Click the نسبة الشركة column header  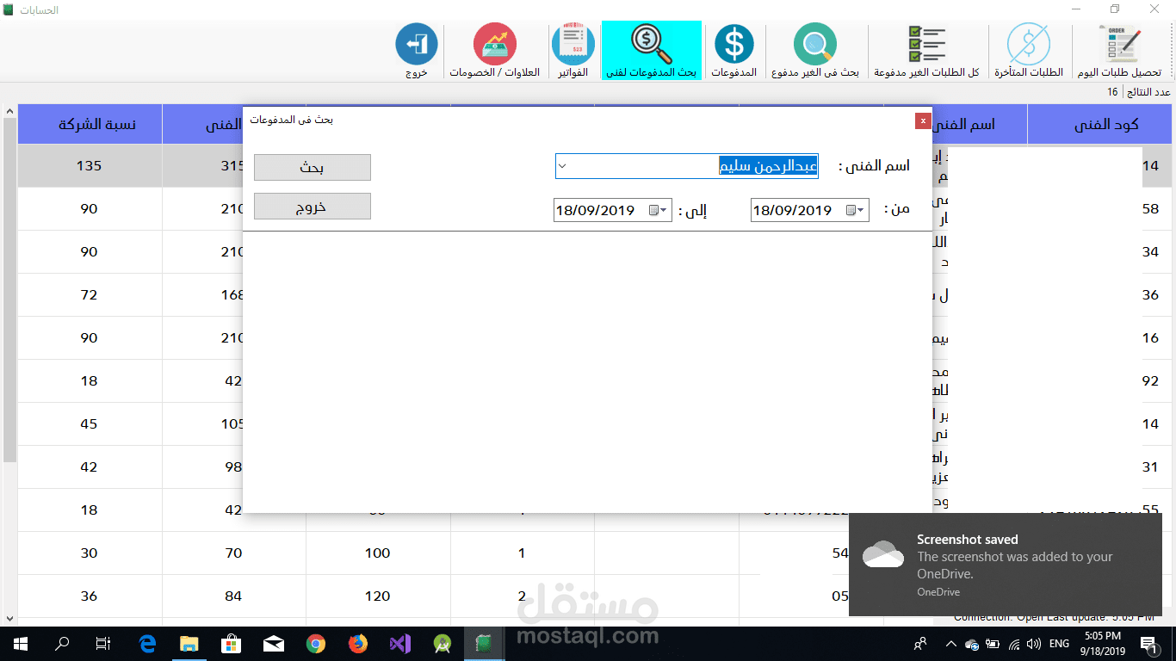[x=90, y=124]
